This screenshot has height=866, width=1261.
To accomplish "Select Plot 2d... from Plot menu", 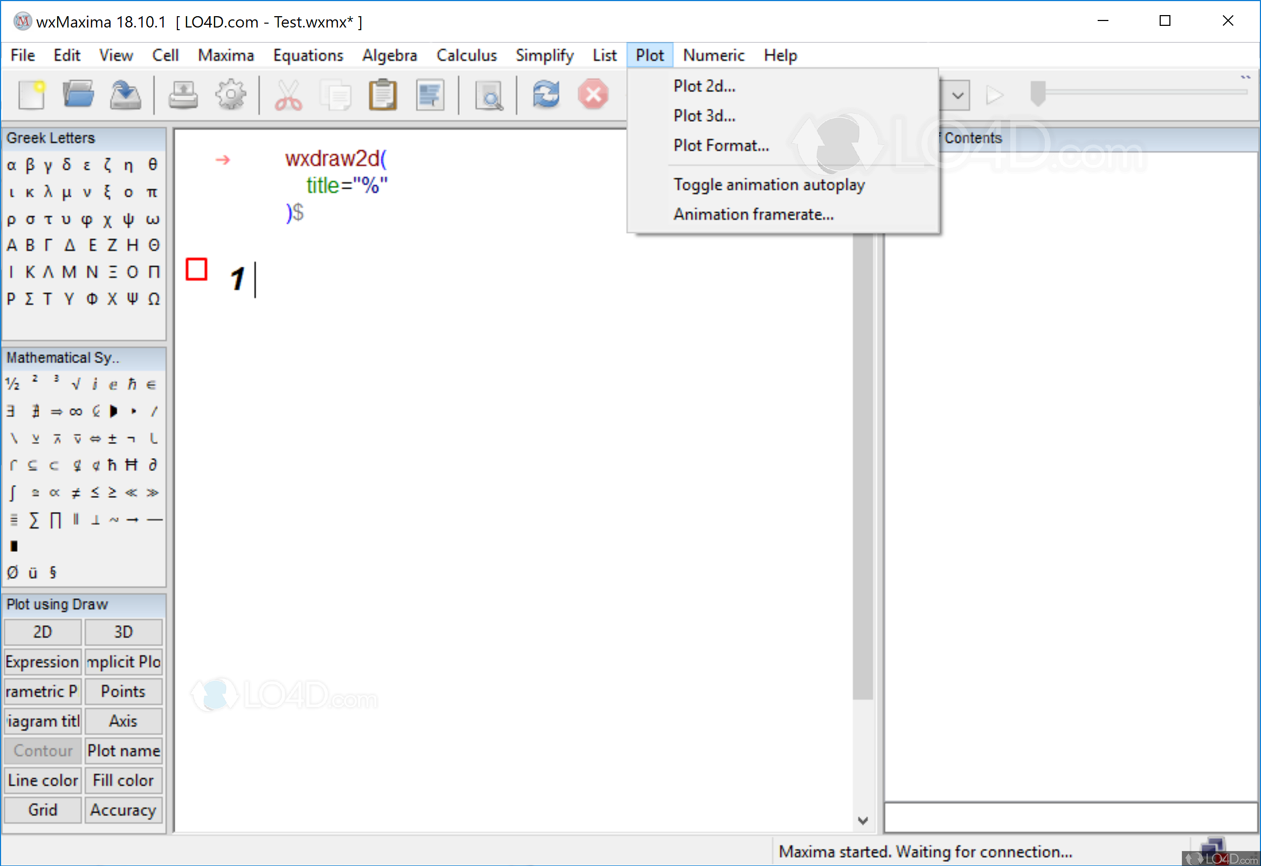I will tap(704, 86).
